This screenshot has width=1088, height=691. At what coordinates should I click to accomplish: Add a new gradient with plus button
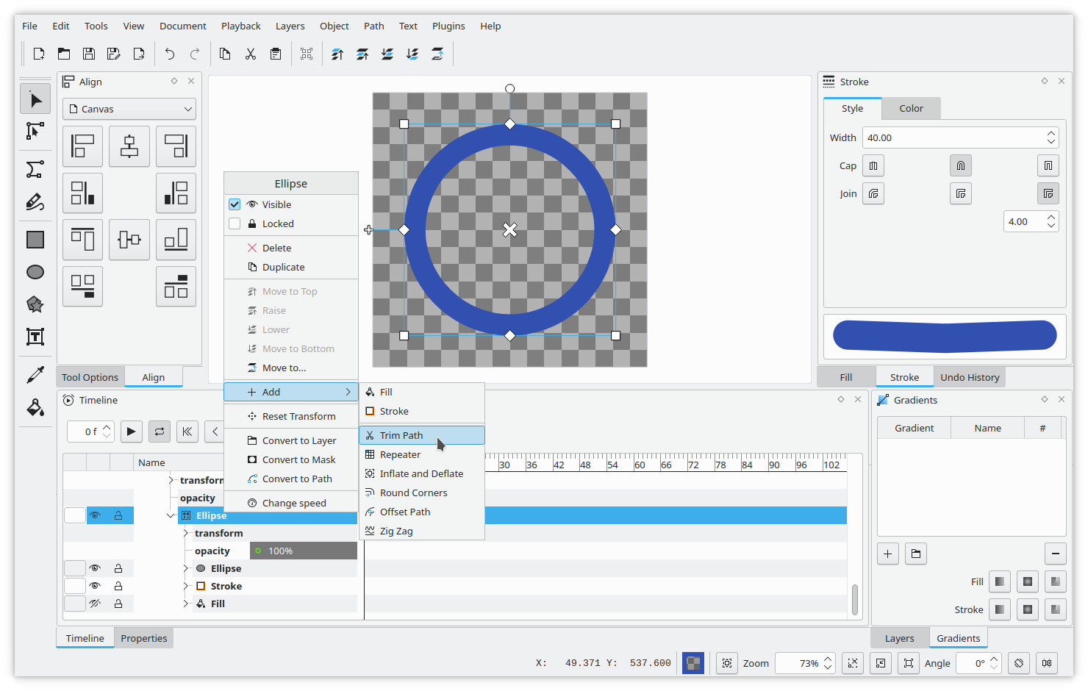(888, 554)
